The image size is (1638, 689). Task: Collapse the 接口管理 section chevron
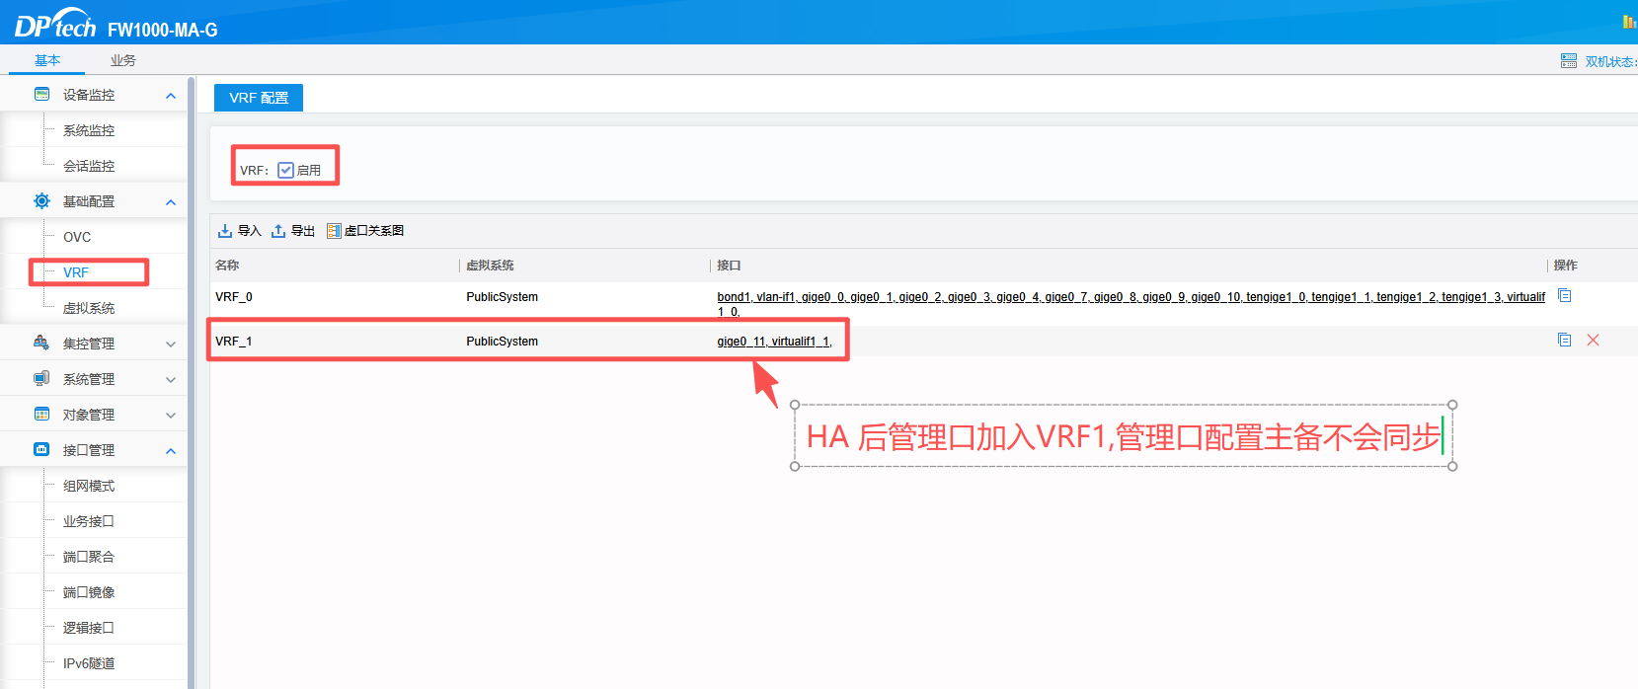(171, 451)
